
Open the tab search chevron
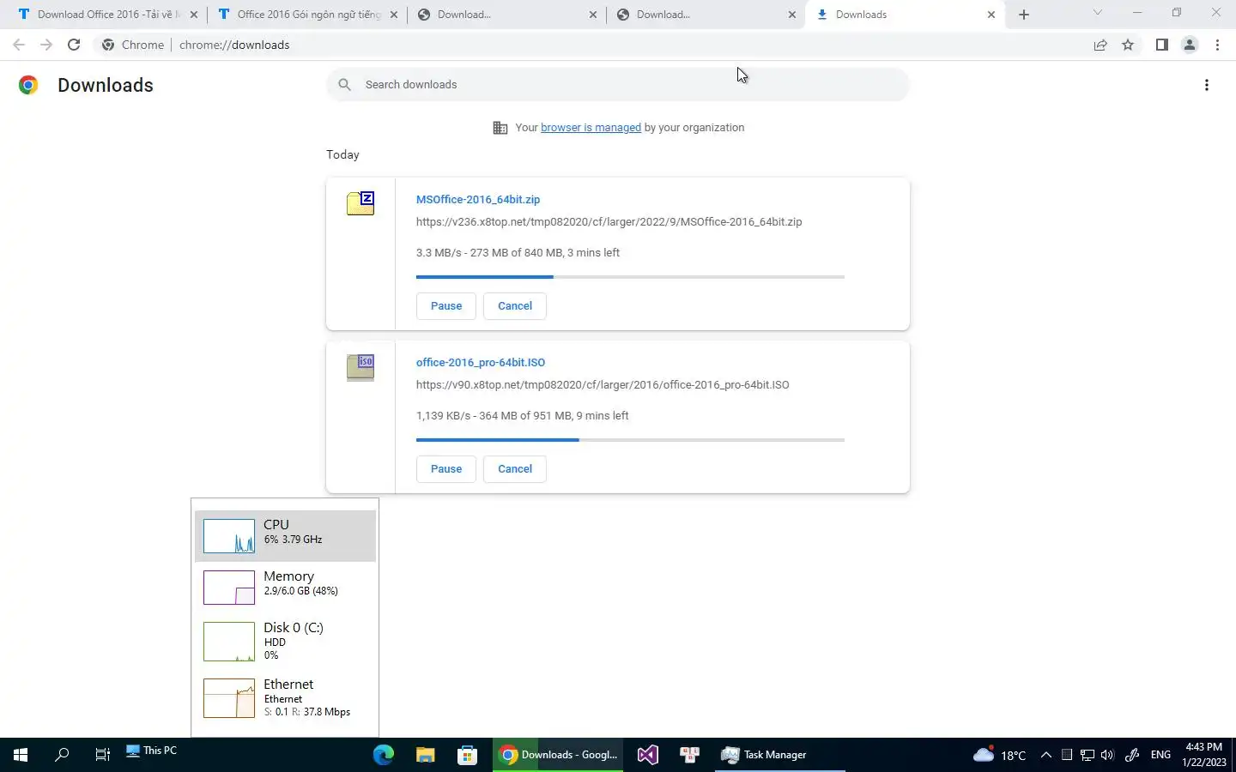coord(1097,13)
